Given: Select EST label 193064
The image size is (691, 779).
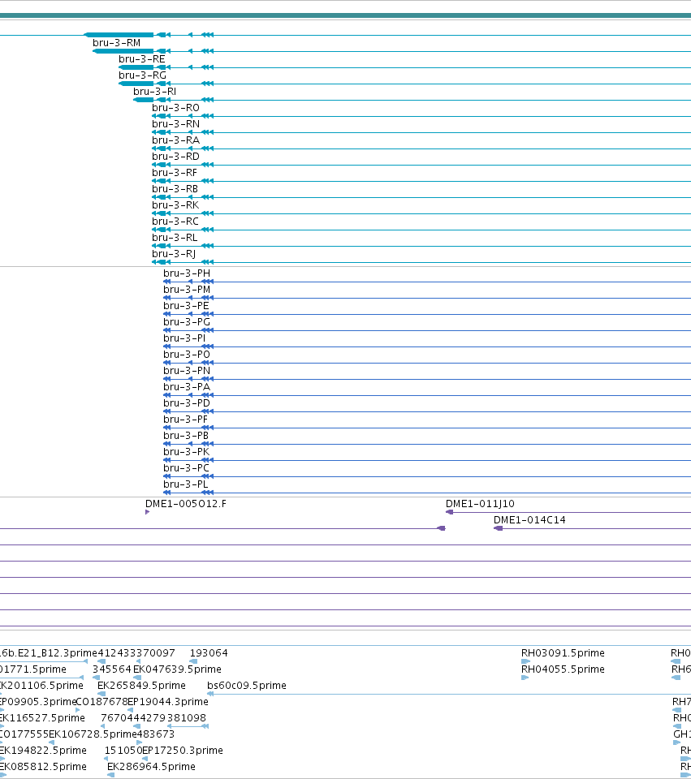Looking at the screenshot, I should coord(209,653).
